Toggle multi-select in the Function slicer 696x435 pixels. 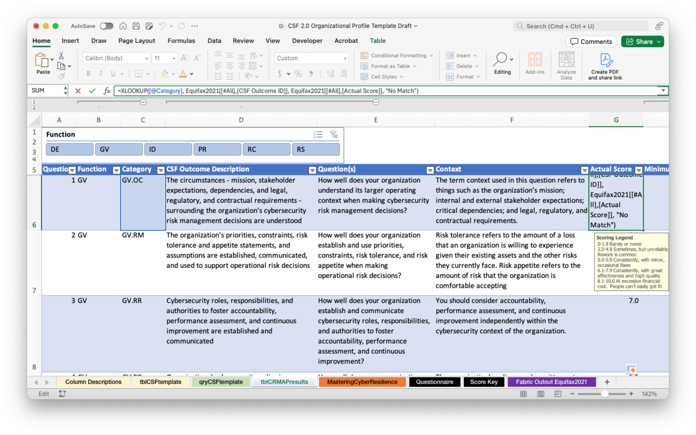[318, 134]
